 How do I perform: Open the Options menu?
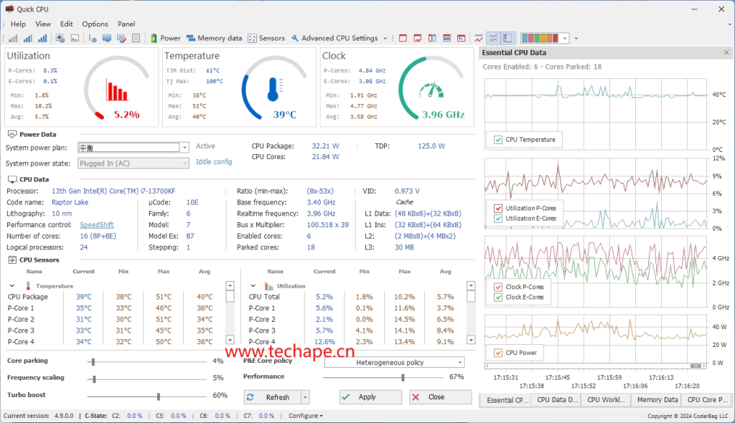click(95, 24)
